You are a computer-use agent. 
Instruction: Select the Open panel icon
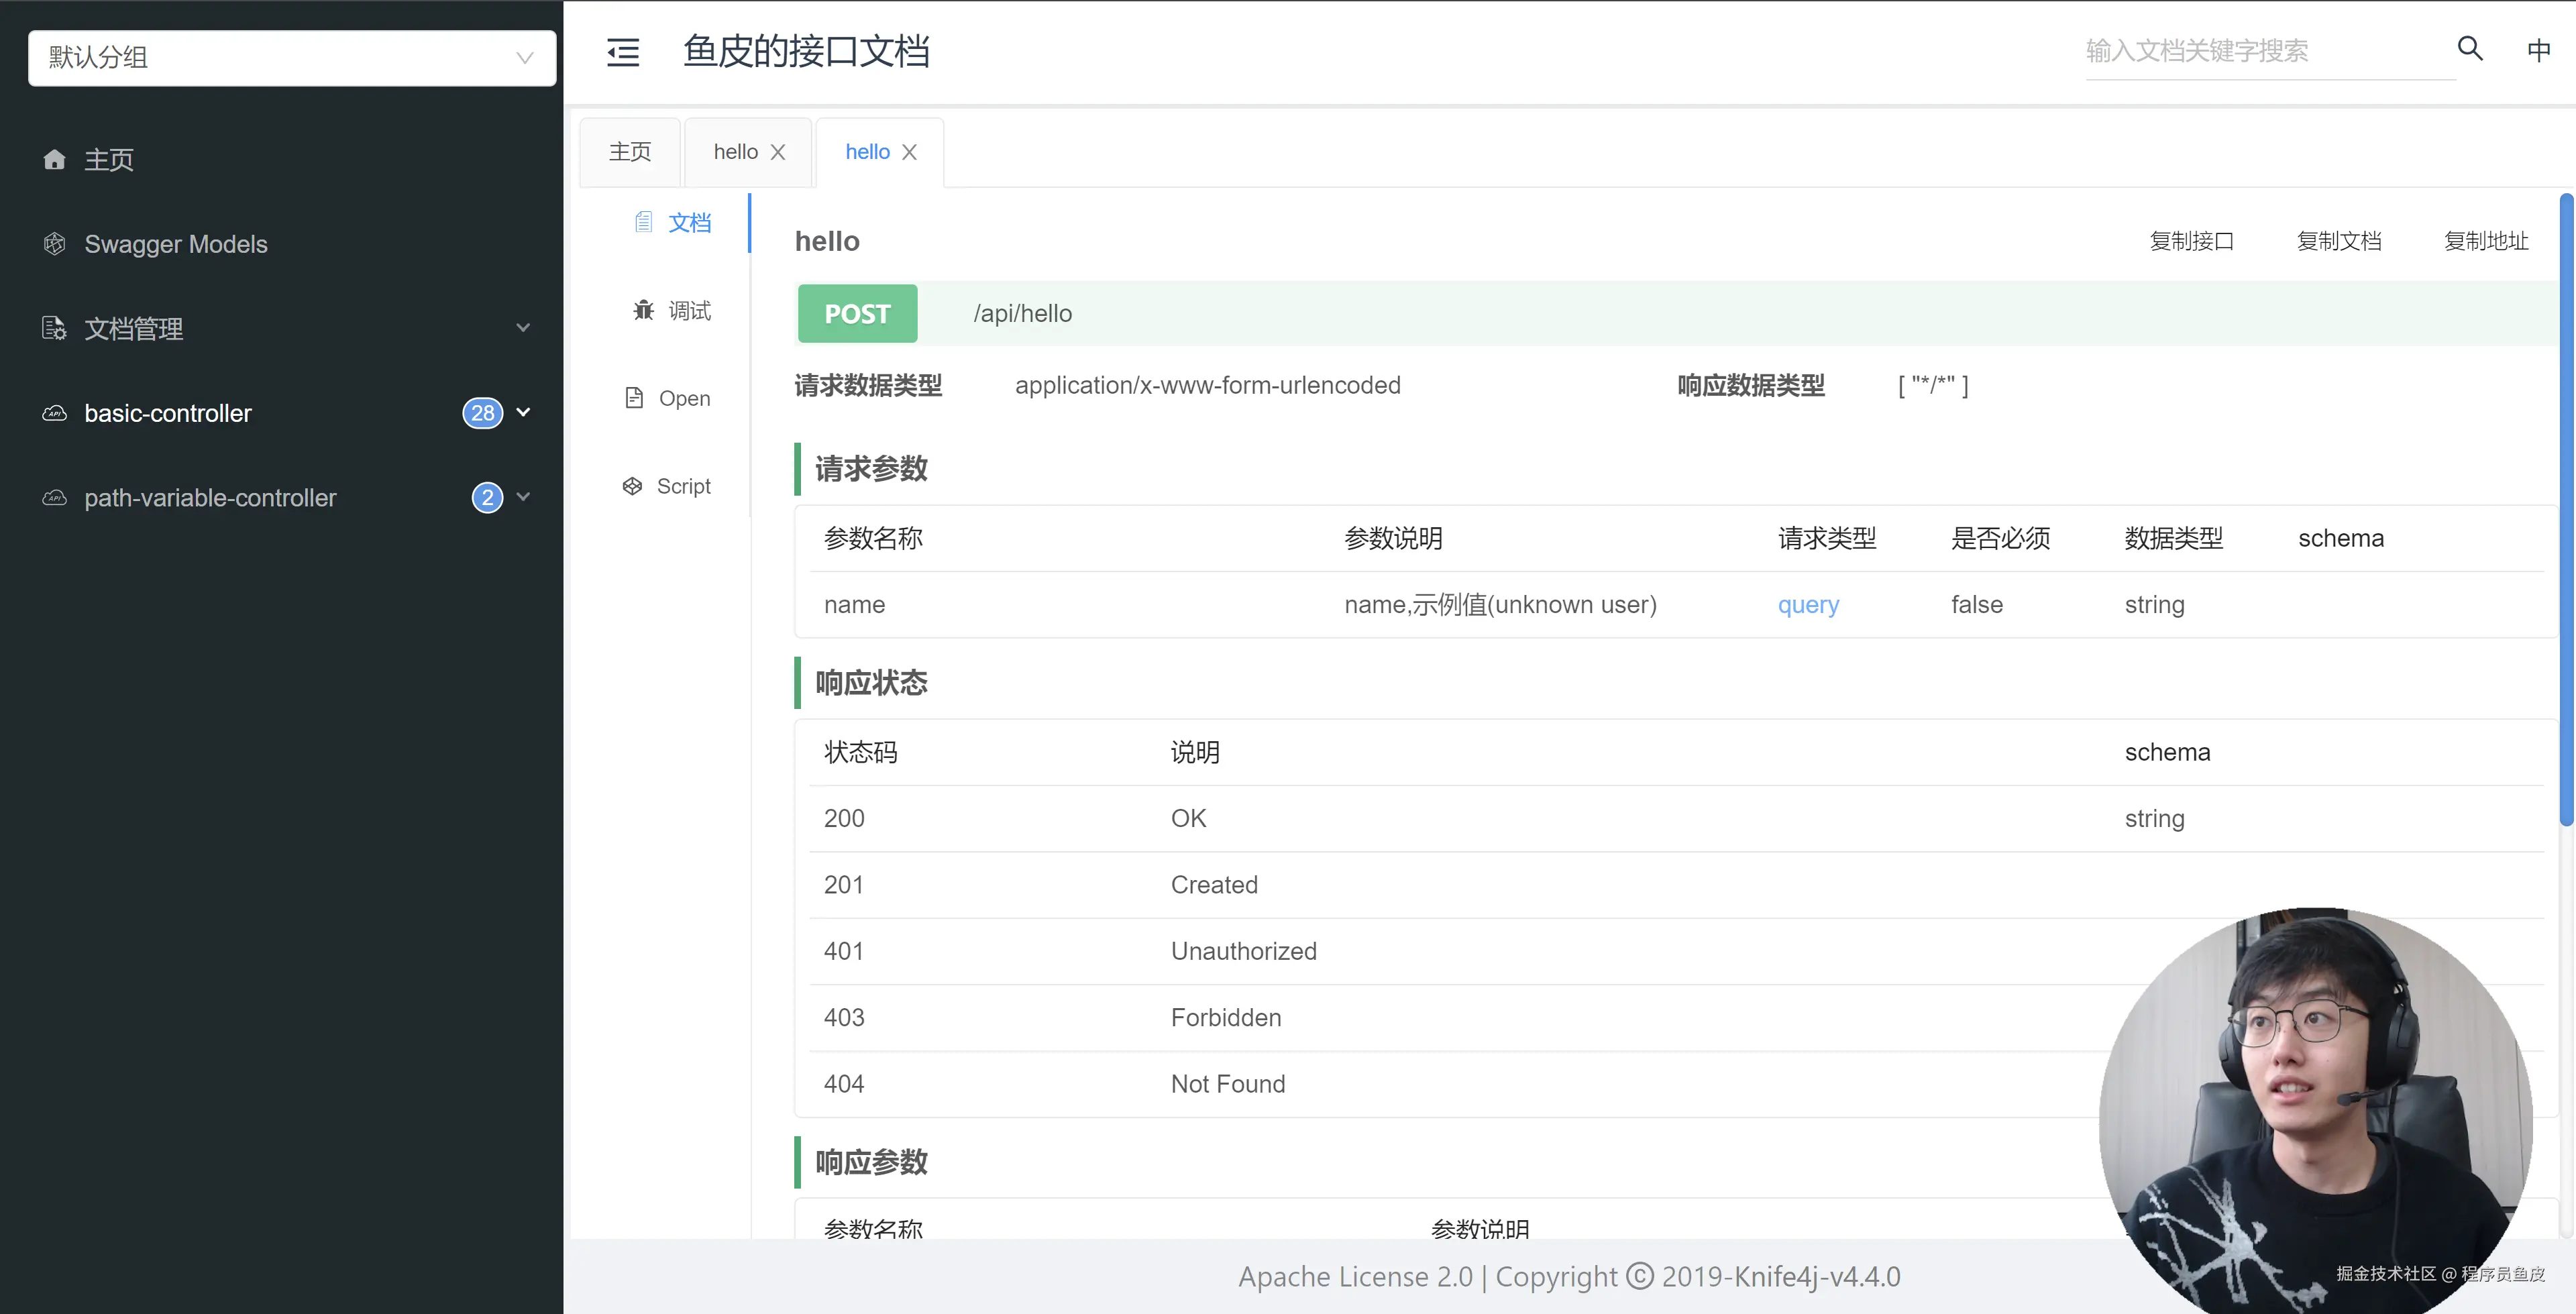pos(634,397)
